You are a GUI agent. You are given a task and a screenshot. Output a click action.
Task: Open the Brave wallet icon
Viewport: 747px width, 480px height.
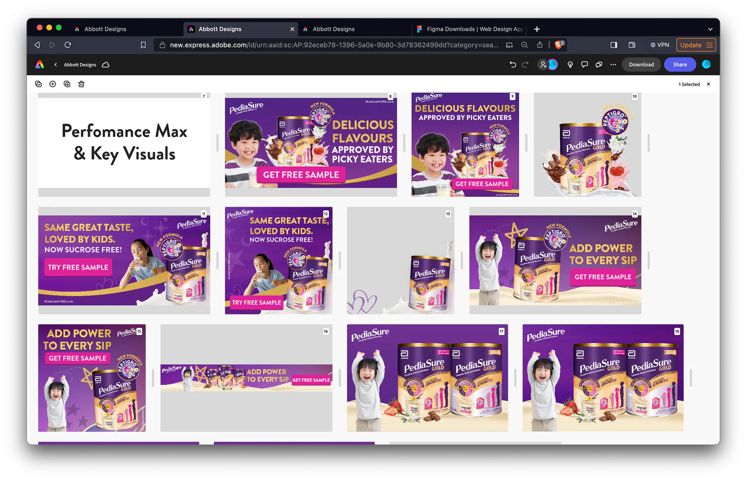[632, 45]
